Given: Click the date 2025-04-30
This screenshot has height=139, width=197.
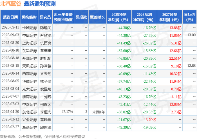Looking at the screenshot, I should tap(10, 112).
